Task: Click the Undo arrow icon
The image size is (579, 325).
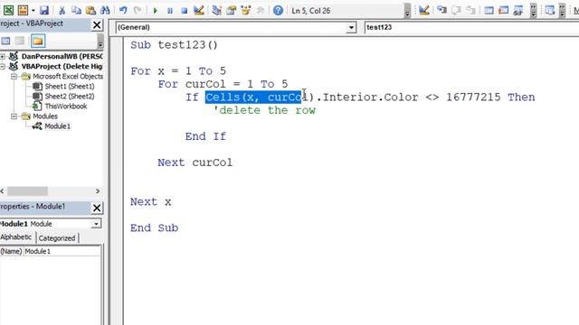Action: tap(123, 10)
